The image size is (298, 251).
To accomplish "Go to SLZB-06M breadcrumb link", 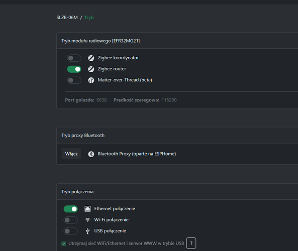I will [x=67, y=18].
